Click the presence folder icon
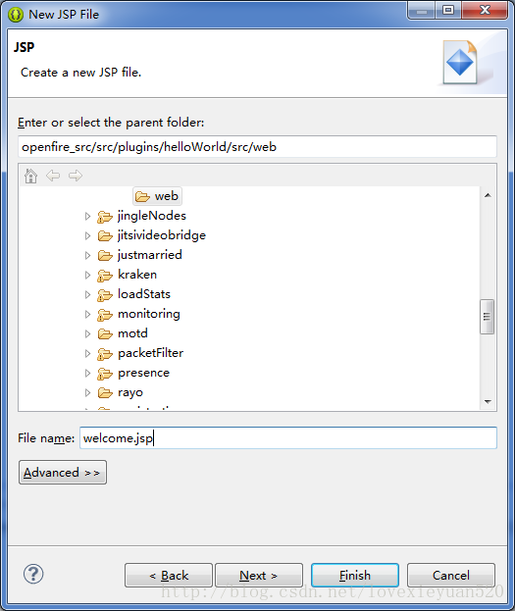Image resolution: width=515 pixels, height=611 pixels. click(x=105, y=374)
